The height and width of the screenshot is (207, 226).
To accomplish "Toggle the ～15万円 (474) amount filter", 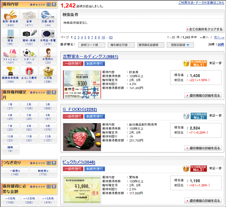I will [48, 201].
